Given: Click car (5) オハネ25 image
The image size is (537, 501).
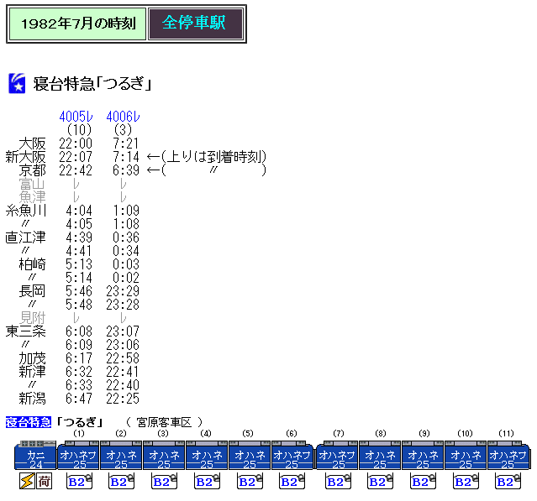Looking at the screenshot, I should tap(250, 455).
